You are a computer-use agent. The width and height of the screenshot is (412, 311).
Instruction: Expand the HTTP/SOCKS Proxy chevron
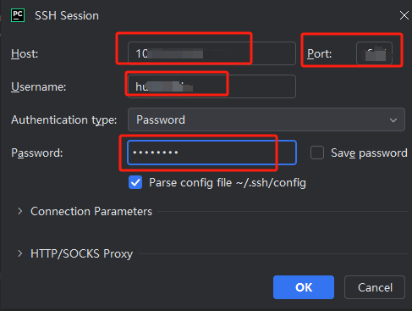(x=19, y=253)
